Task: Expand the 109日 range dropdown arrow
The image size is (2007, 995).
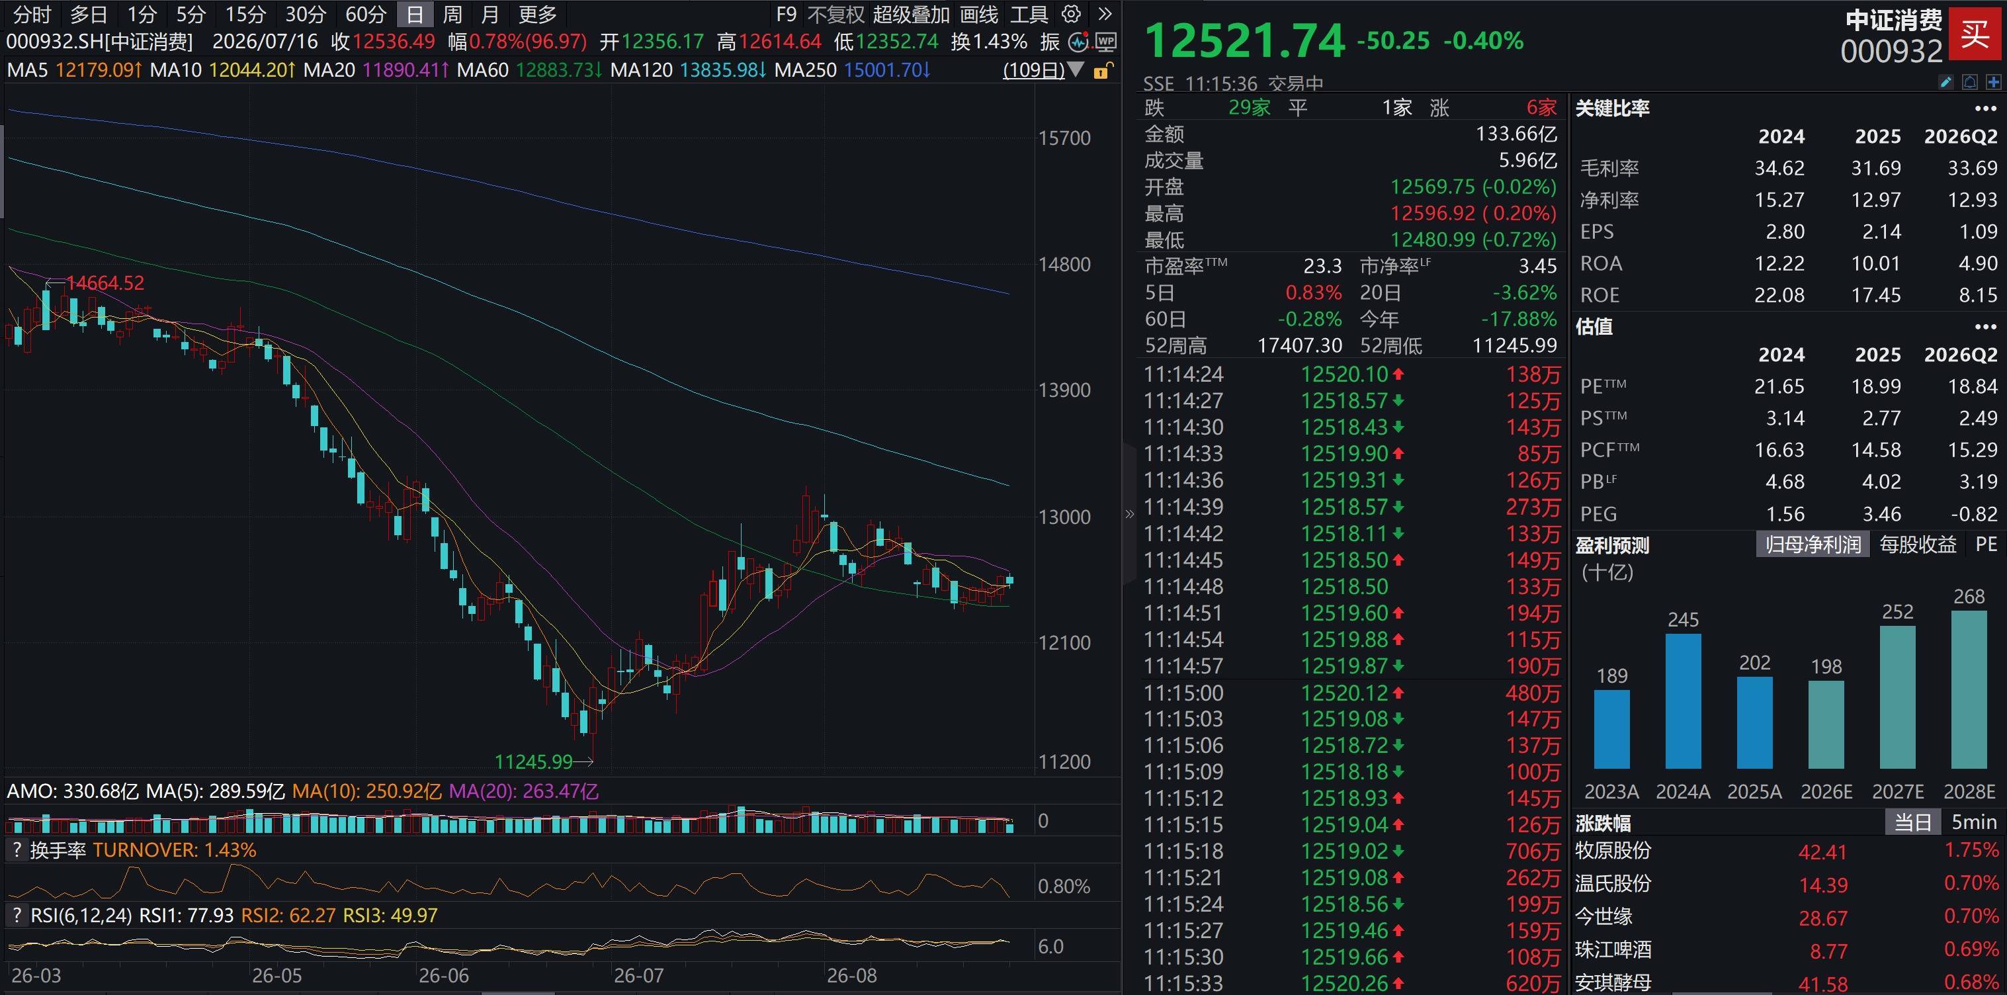Action: (1076, 70)
